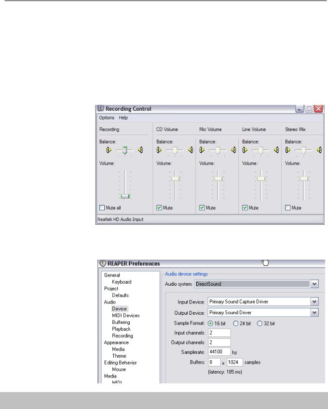
Task: Click the Mic Volume balance slider
Action: coord(218,150)
